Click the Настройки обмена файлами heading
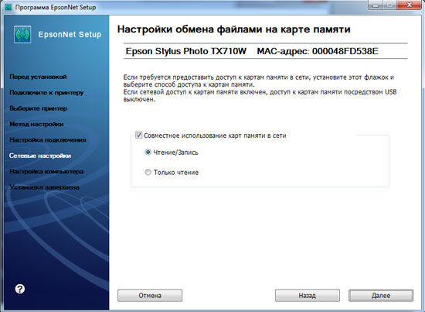 pyautogui.click(x=233, y=29)
